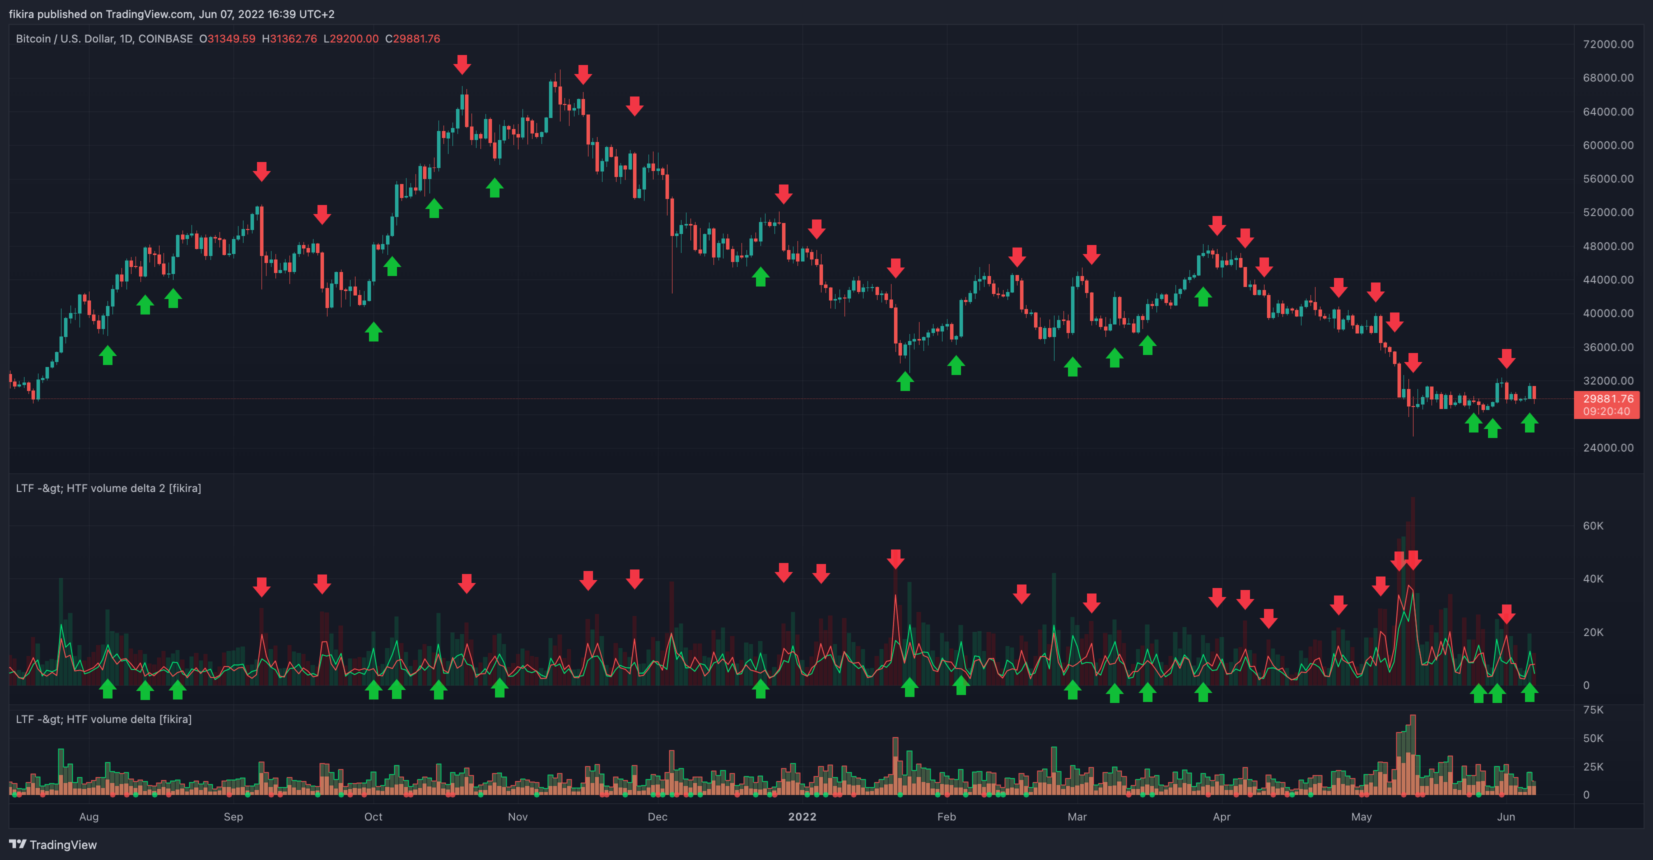Click the 60K label on volume delta 2 axis

point(1592,525)
